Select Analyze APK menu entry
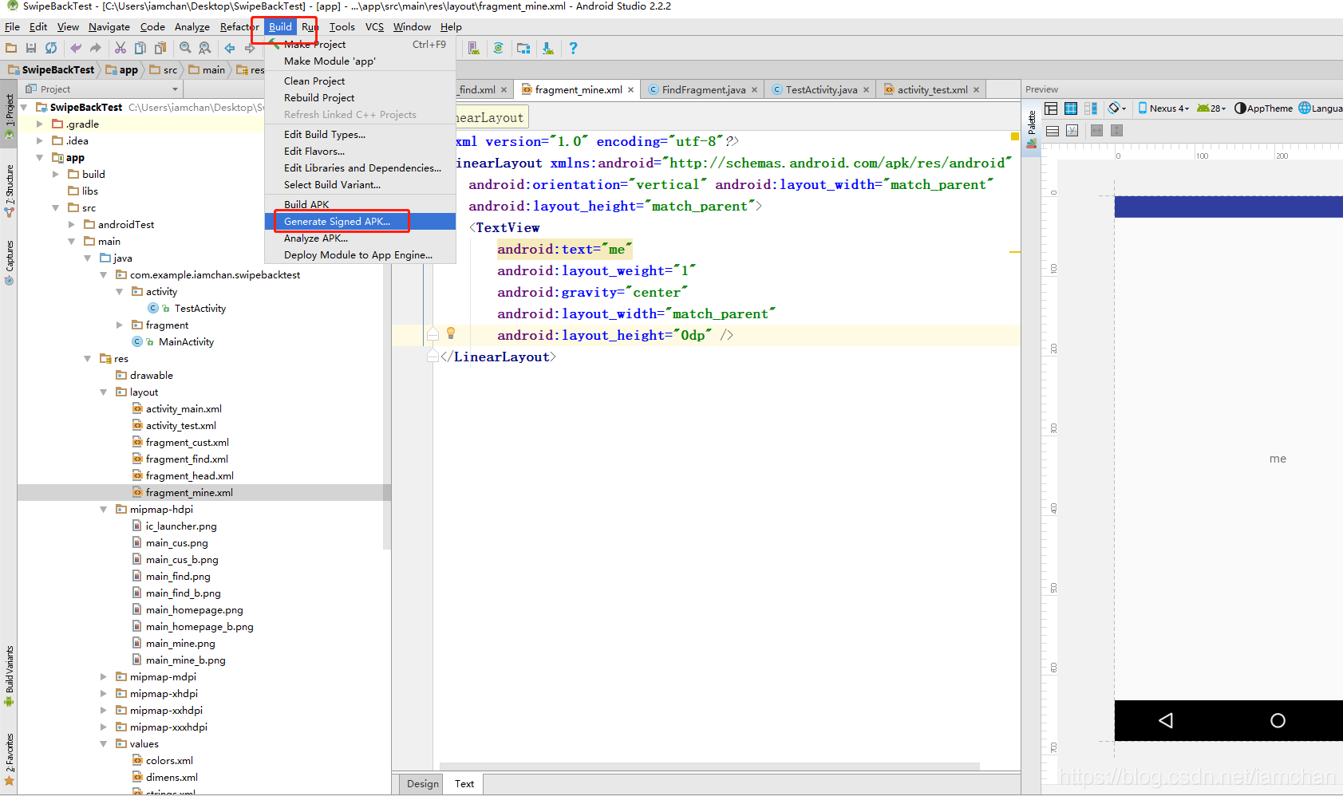Image resolution: width=1343 pixels, height=796 pixels. pyautogui.click(x=360, y=238)
